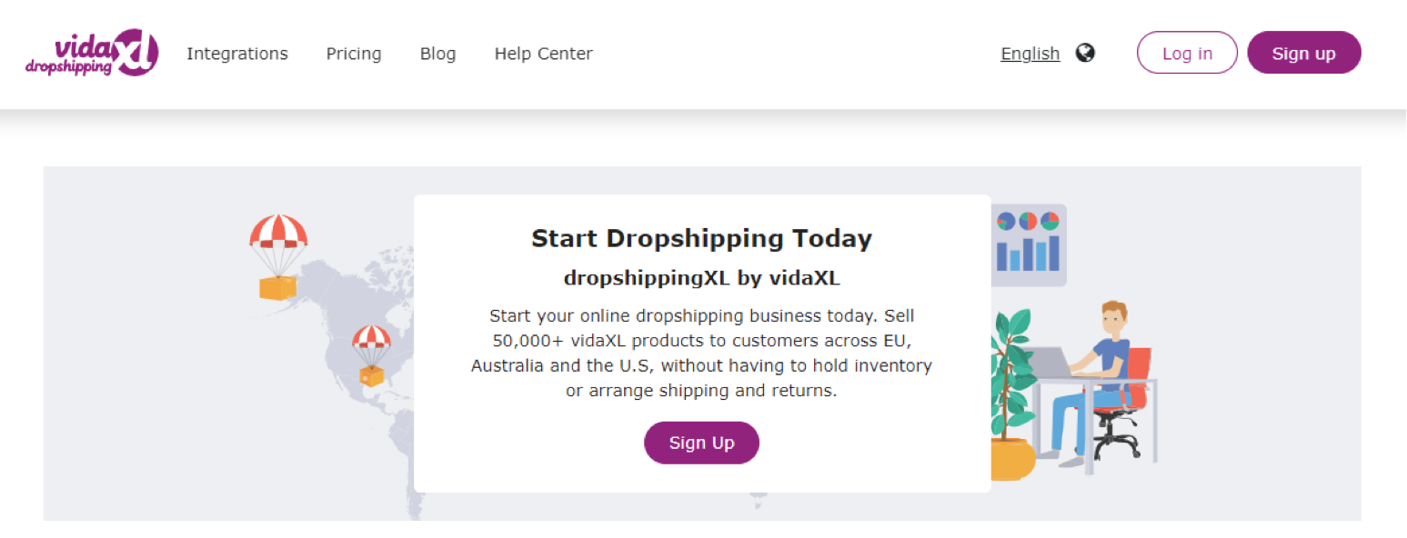The width and height of the screenshot is (1407, 538).
Task: Click the blue bar chart graphic
Action: pos(1028,254)
